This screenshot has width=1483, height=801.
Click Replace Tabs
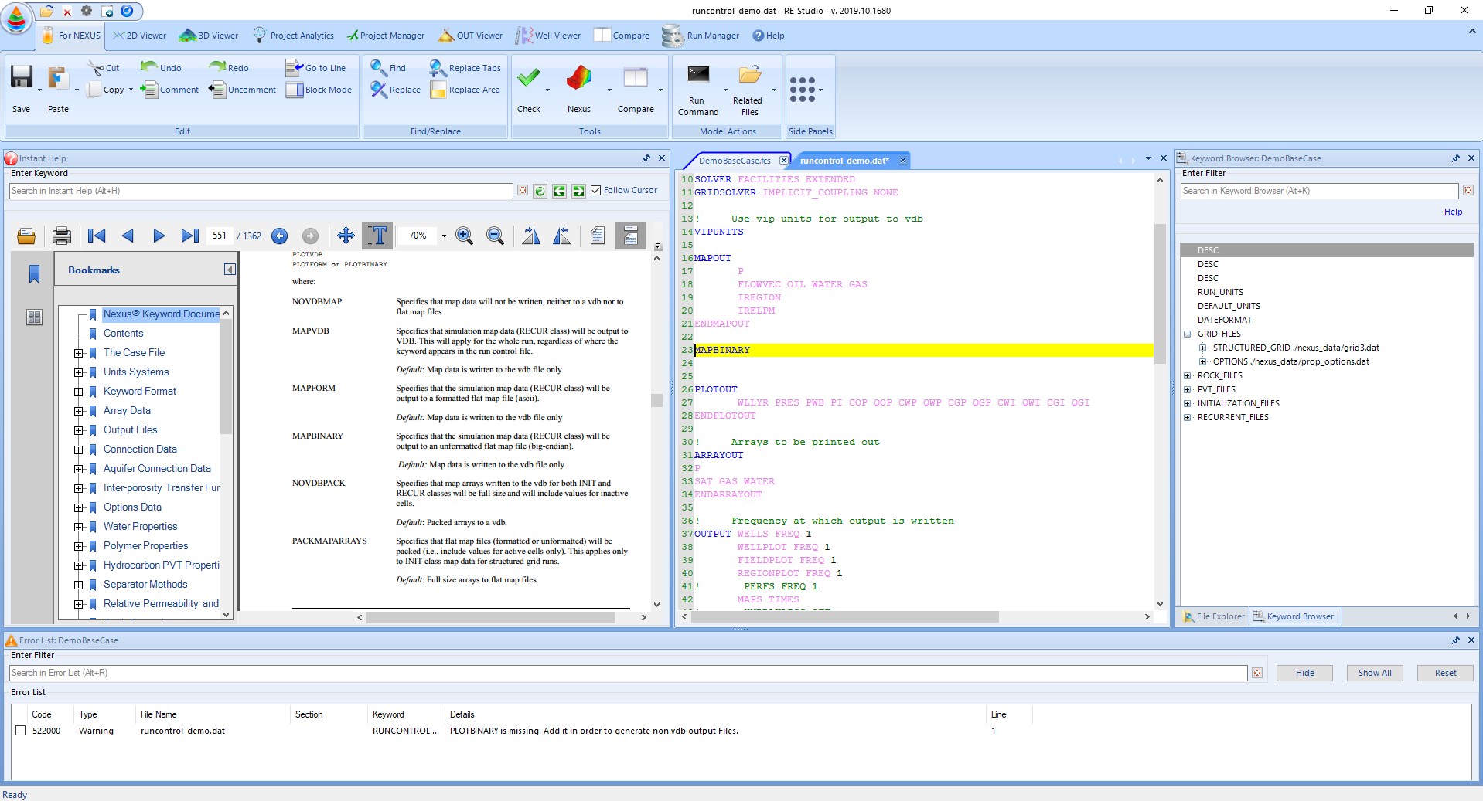(x=465, y=68)
